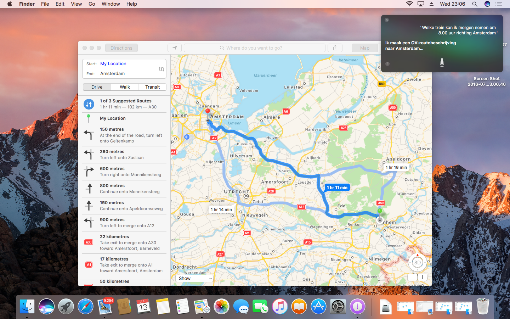Image resolution: width=510 pixels, height=319 pixels.
Task: Click the green start pin near Arnhem
Action: [380, 211]
